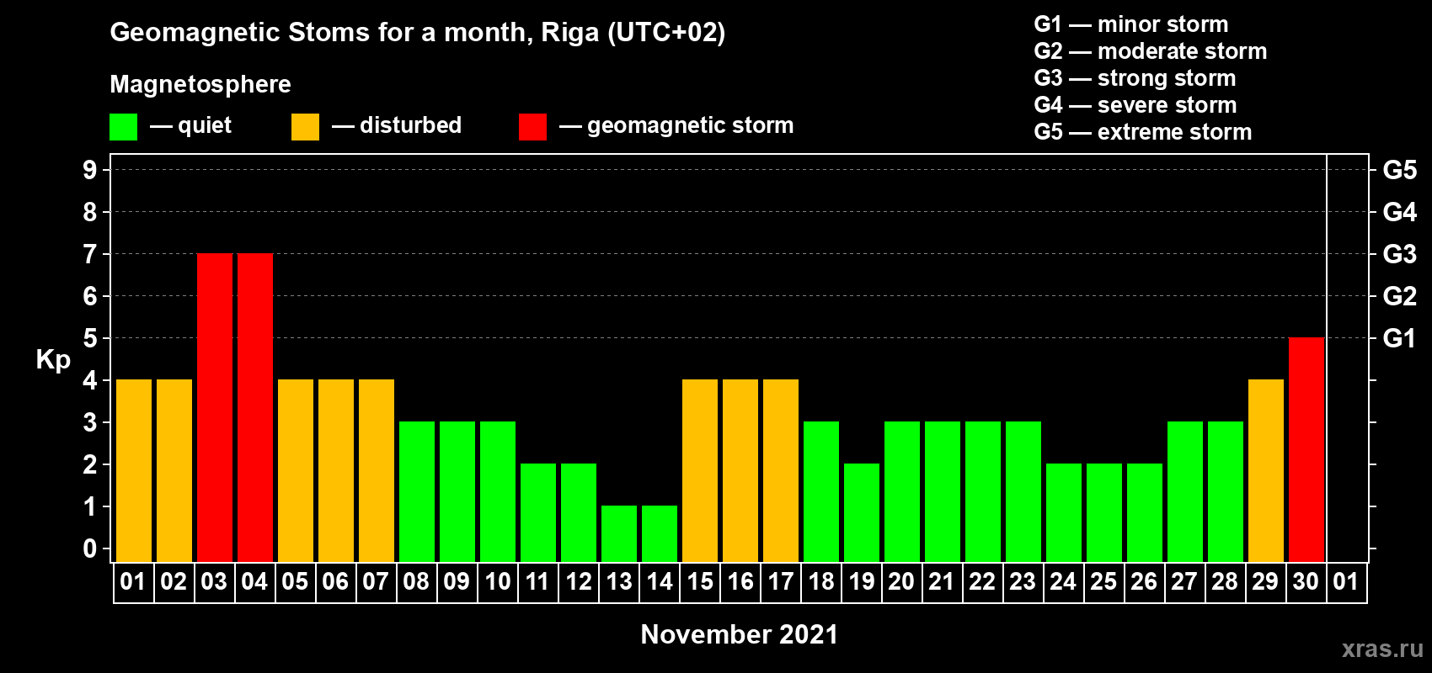1432x673 pixels.
Task: Click the "Magnetosphere" heading
Action: tap(200, 84)
